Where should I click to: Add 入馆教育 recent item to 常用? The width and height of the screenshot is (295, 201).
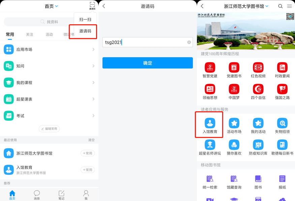[87, 170]
